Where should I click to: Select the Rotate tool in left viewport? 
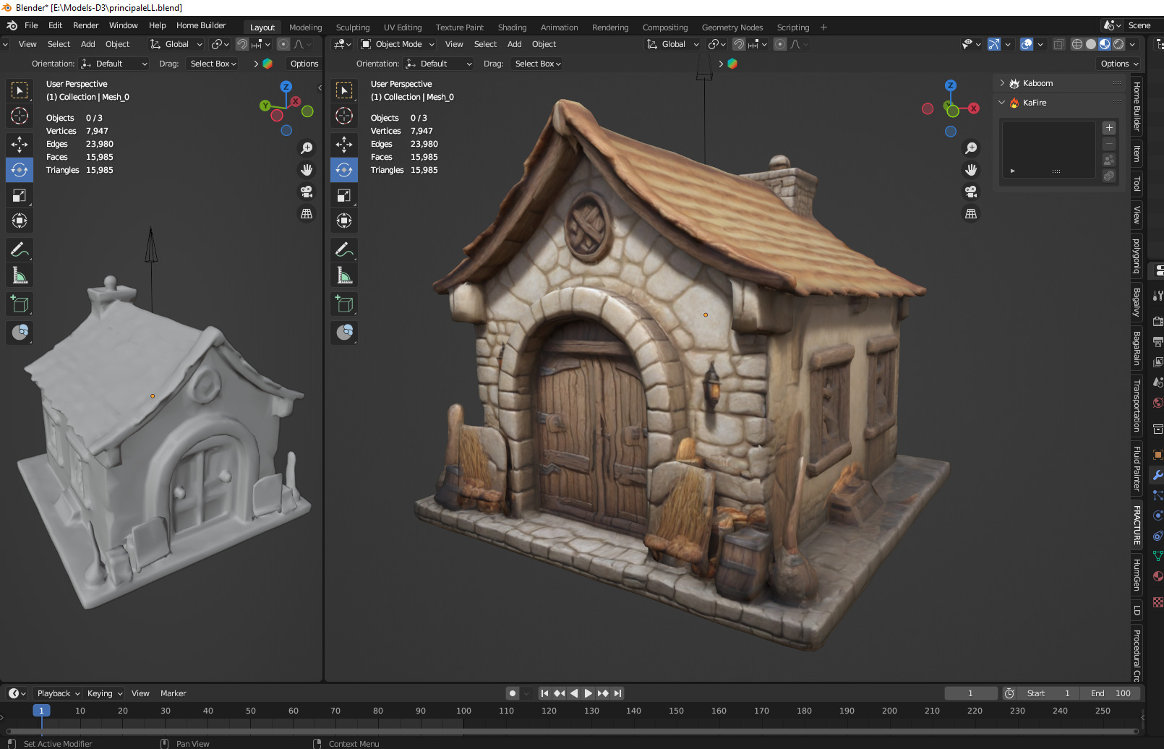click(x=20, y=170)
